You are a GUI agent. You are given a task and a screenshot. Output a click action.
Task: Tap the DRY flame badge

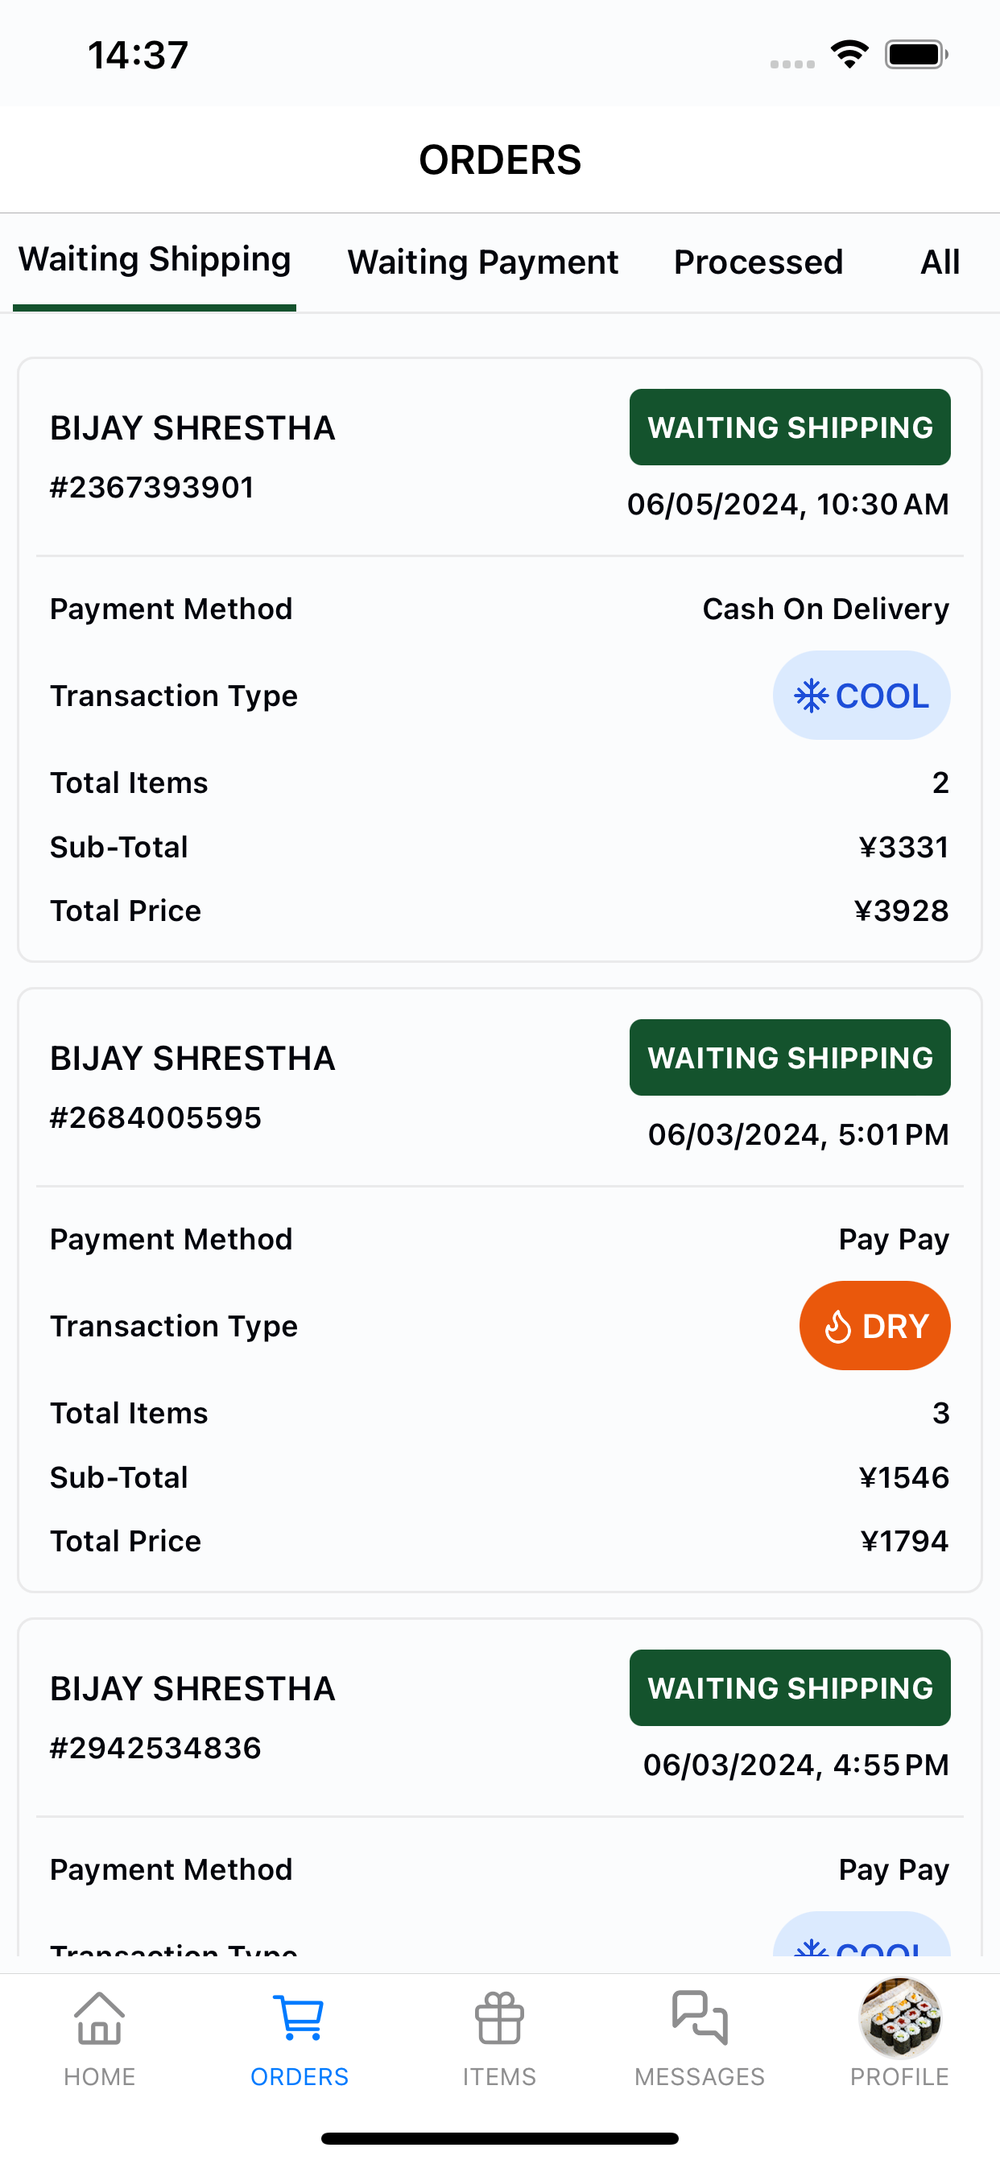(x=874, y=1326)
